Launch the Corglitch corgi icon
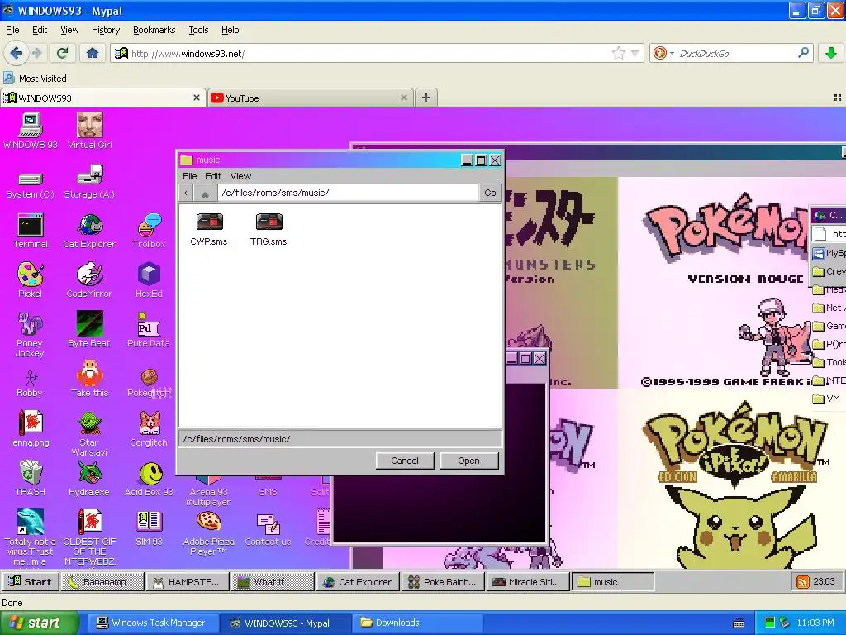 point(149,429)
